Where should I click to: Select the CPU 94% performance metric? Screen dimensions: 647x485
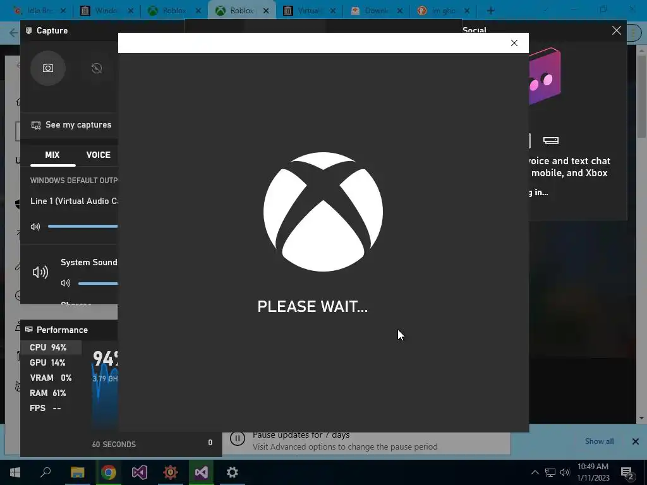click(51, 348)
